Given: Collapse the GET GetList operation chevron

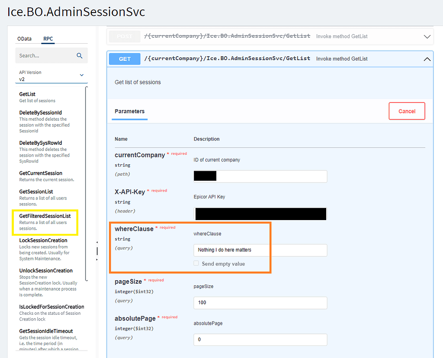Looking at the screenshot, I should point(427,59).
